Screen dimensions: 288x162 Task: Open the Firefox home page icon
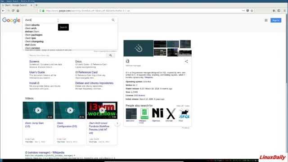tap(18, 11)
